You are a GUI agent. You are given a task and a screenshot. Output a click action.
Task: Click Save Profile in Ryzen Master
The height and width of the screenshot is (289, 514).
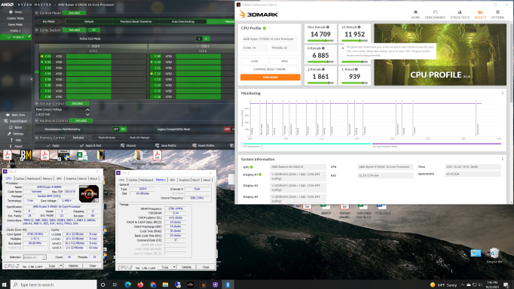(166, 146)
